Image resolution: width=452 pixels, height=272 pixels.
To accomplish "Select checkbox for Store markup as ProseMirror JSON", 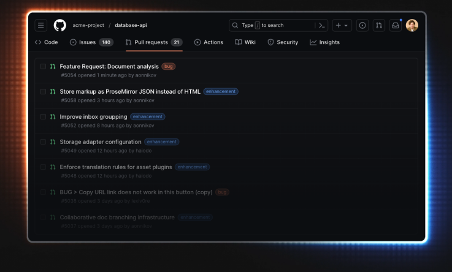I will [x=43, y=91].
